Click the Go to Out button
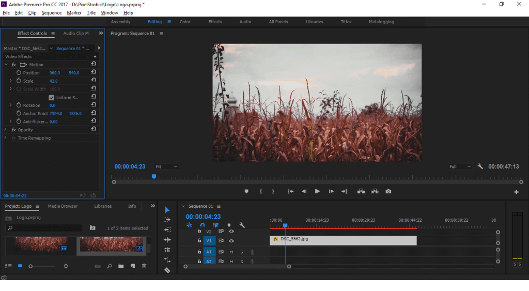 pos(344,191)
